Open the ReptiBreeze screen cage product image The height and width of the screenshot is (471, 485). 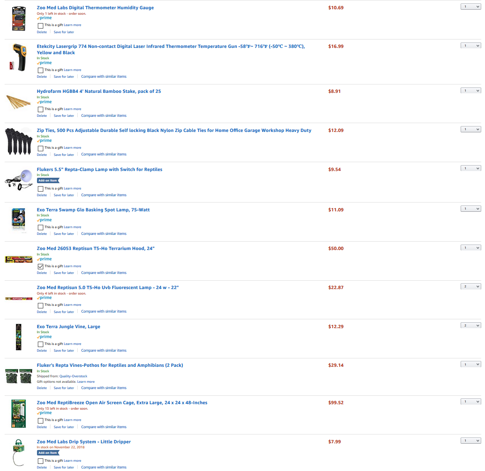pyautogui.click(x=18, y=413)
